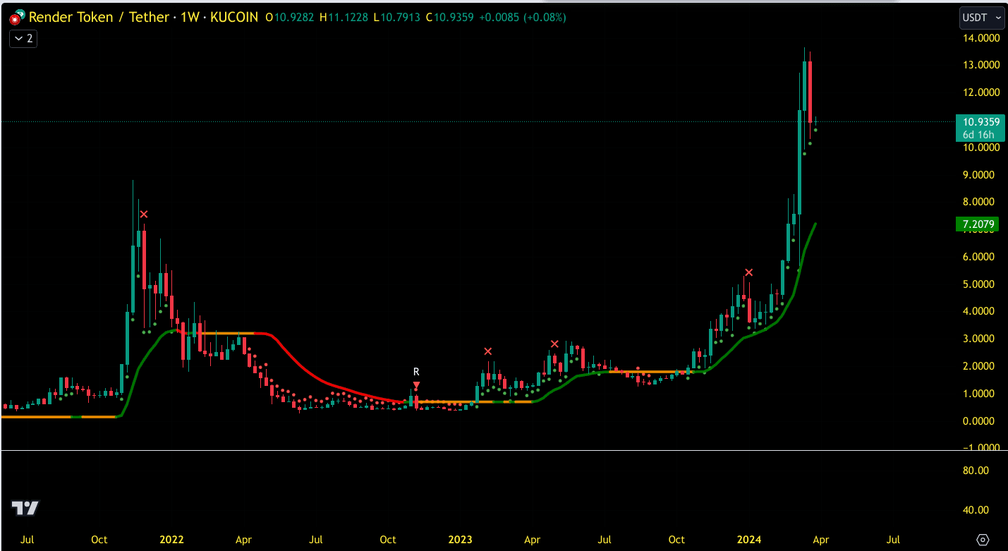Select the red X marker in February 2023

tap(487, 351)
